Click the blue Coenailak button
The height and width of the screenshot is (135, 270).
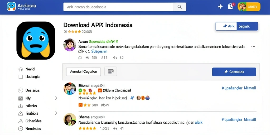pos(234,72)
